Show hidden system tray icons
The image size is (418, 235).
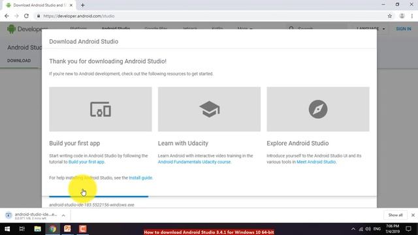[353, 229]
